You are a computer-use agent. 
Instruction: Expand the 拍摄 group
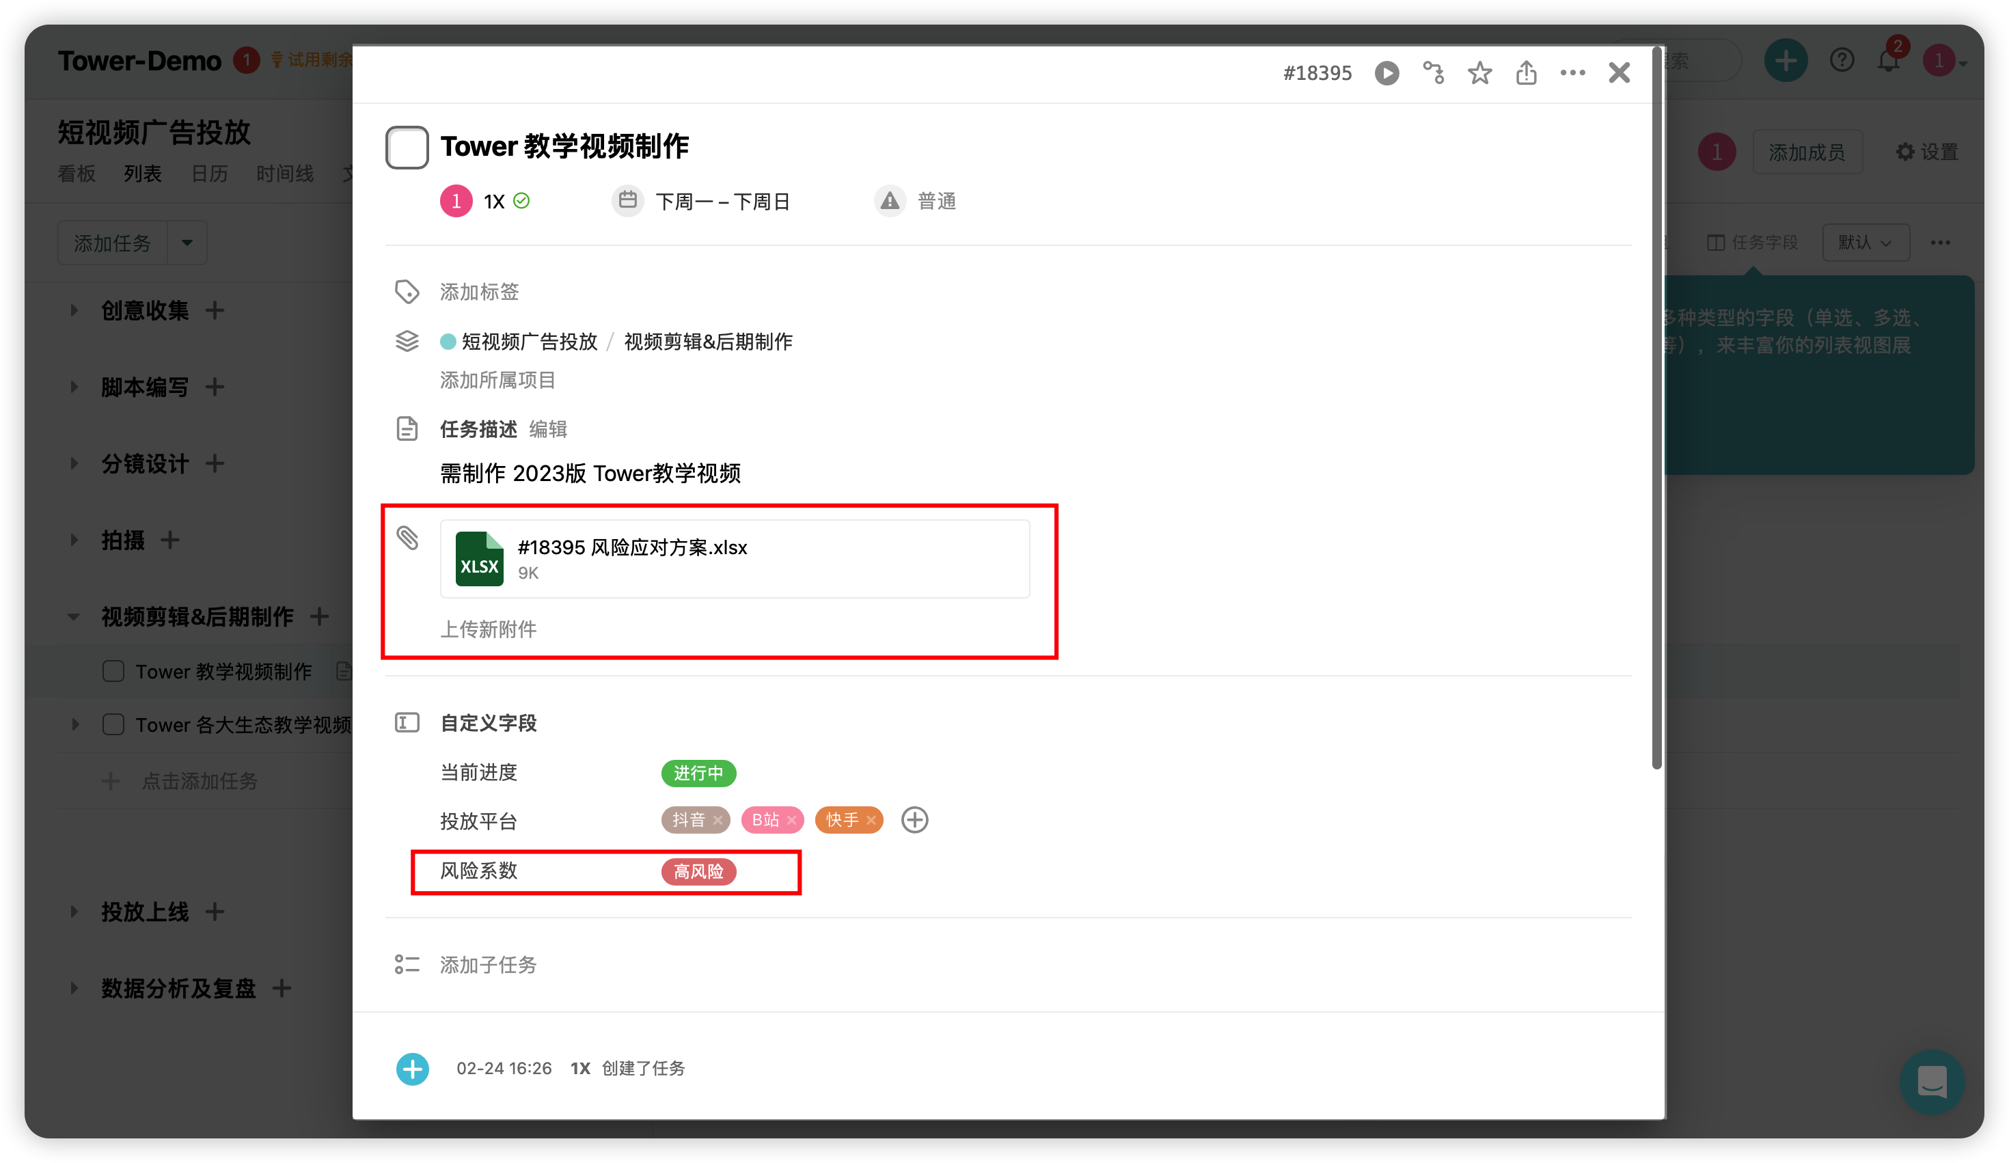tap(74, 540)
